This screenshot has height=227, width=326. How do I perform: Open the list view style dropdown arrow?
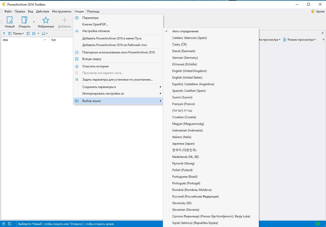point(38,34)
